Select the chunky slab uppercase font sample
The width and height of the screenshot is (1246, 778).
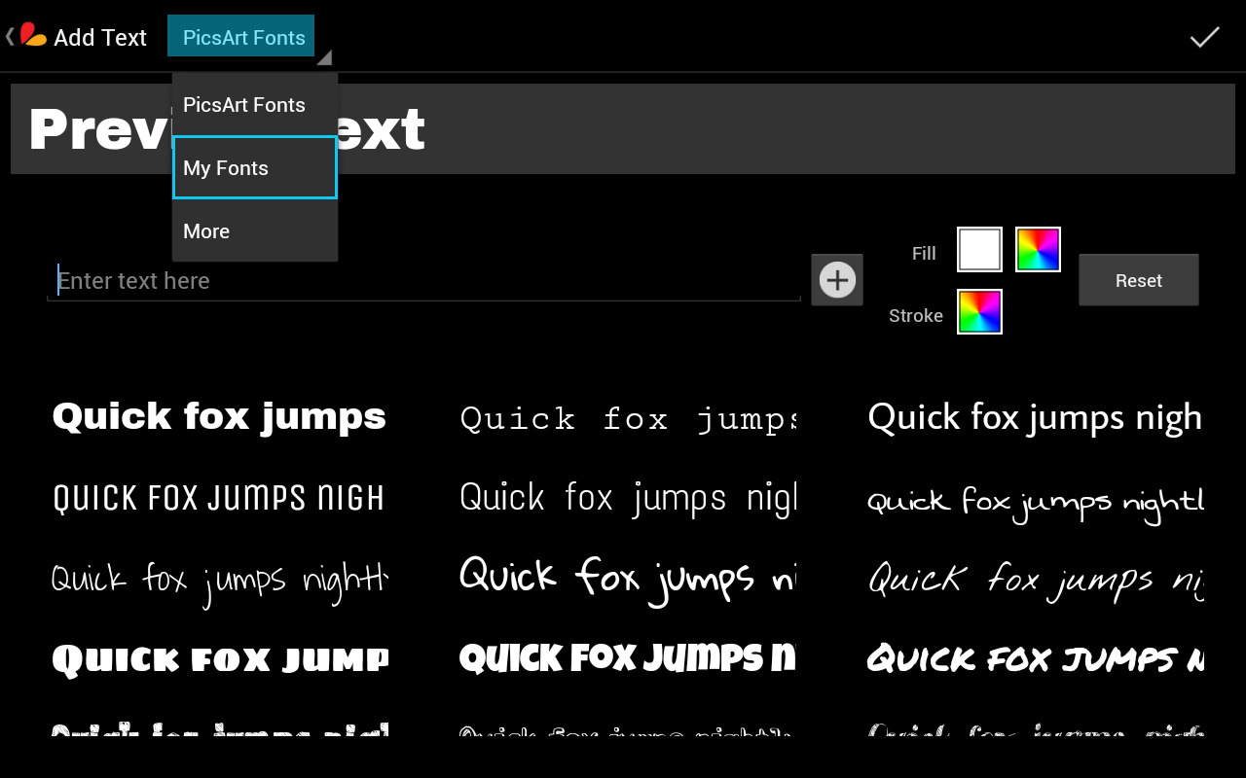coord(220,660)
